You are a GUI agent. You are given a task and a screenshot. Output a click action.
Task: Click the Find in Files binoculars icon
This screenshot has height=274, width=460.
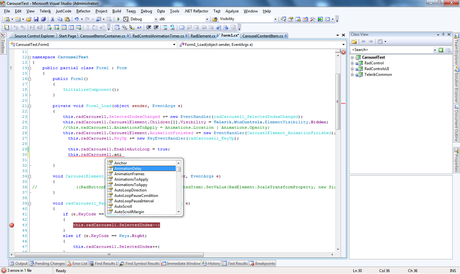click(x=215, y=19)
